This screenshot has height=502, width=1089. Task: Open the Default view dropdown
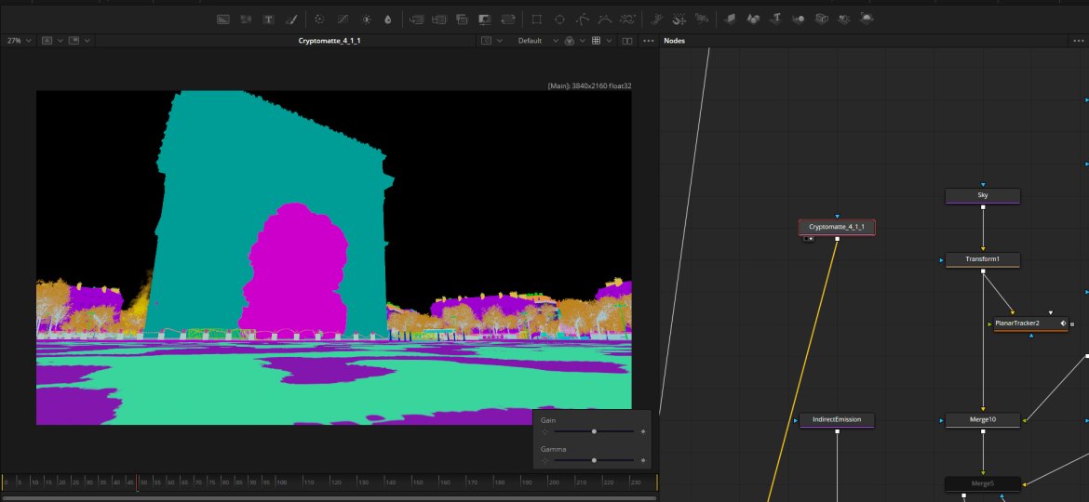pos(534,41)
